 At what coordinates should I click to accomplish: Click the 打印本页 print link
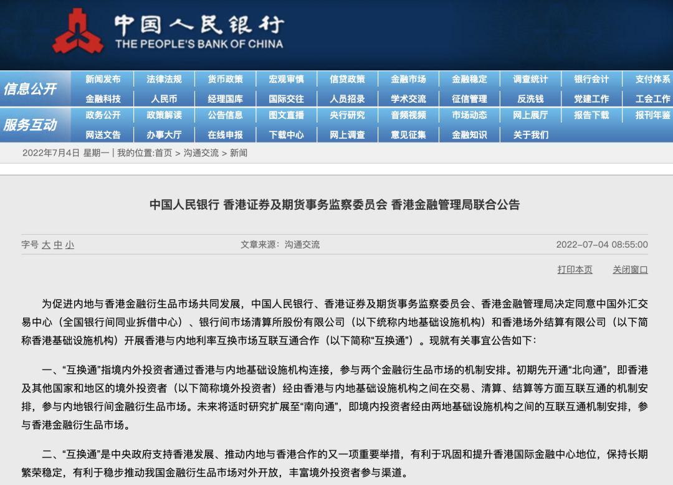[x=575, y=270]
